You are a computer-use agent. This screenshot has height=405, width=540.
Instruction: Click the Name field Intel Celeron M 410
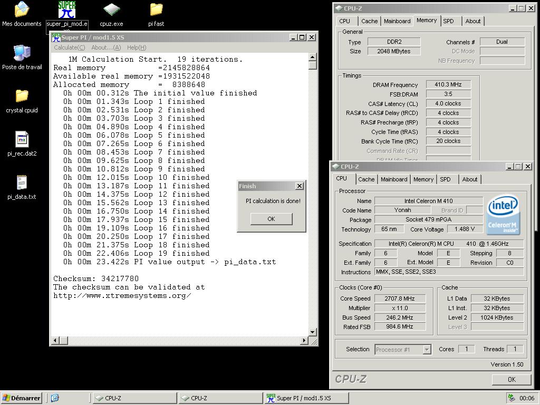click(x=428, y=201)
